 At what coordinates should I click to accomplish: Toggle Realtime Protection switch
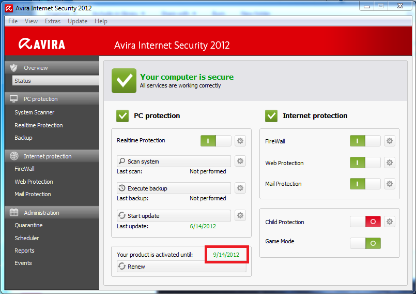(215, 141)
